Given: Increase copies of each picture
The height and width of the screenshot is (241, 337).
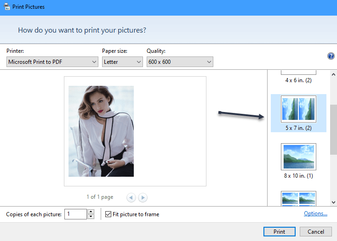Looking at the screenshot, I should click(x=91, y=212).
